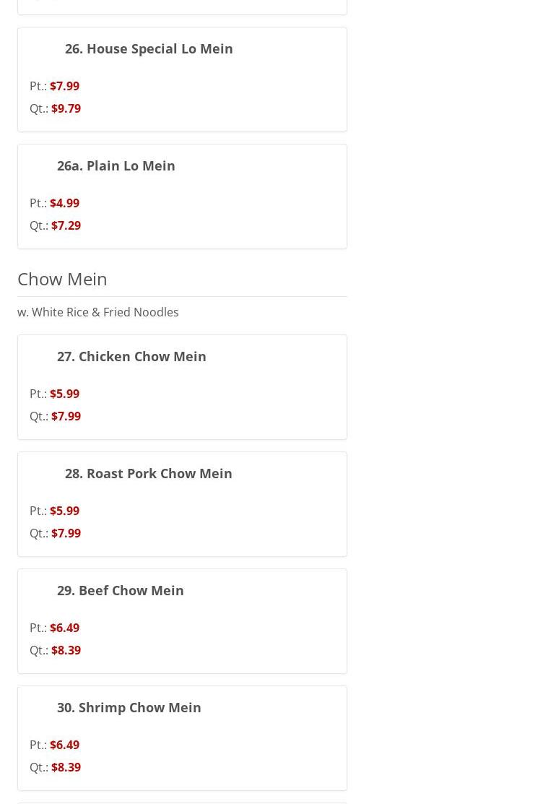Choose the quart price for Roast Pork Chow Mein
The width and height of the screenshot is (556, 804).
[x=66, y=533]
